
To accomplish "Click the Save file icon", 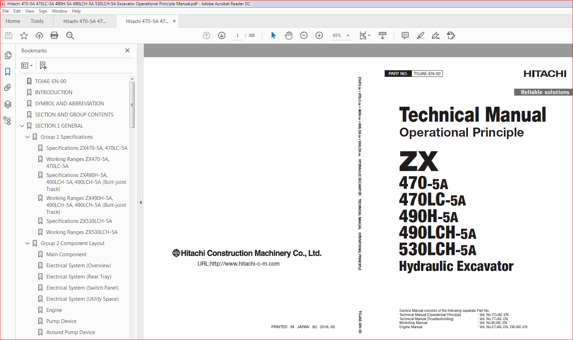I will coord(9,35).
